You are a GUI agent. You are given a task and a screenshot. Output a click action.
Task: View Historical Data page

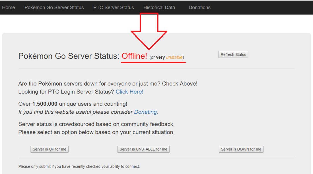159,8
